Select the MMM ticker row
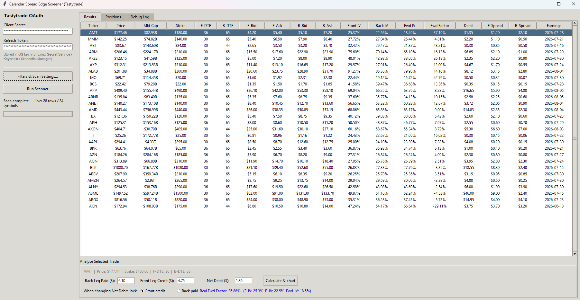The image size is (580, 300). pos(326,39)
